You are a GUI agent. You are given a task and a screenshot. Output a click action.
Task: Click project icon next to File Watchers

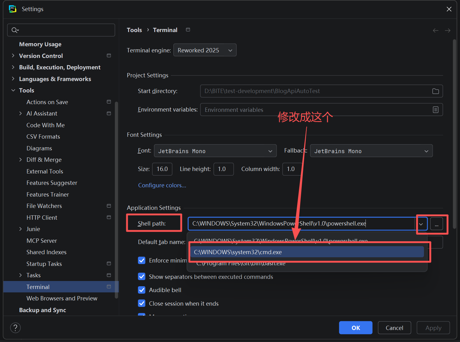[x=109, y=206]
